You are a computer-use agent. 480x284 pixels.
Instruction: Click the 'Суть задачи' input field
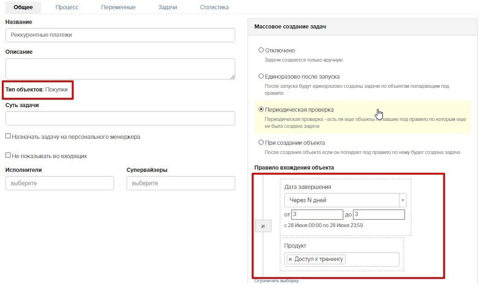pyautogui.click(x=120, y=118)
